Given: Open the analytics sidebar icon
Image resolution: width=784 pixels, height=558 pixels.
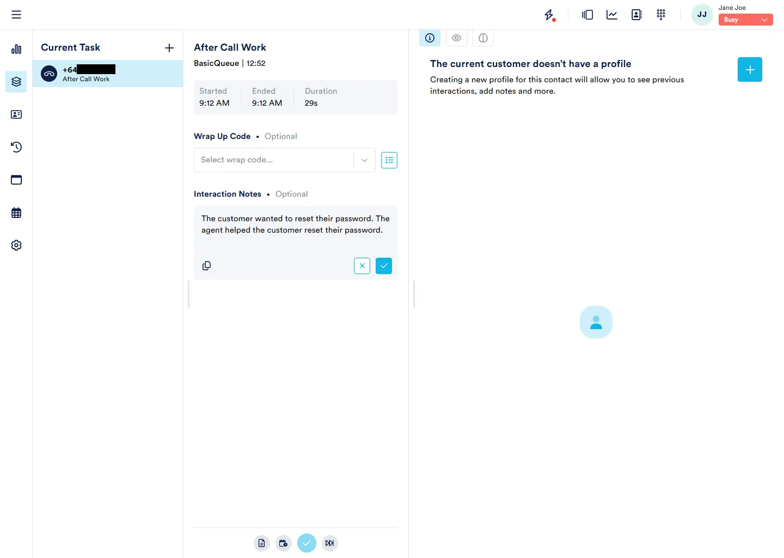Looking at the screenshot, I should 16,49.
